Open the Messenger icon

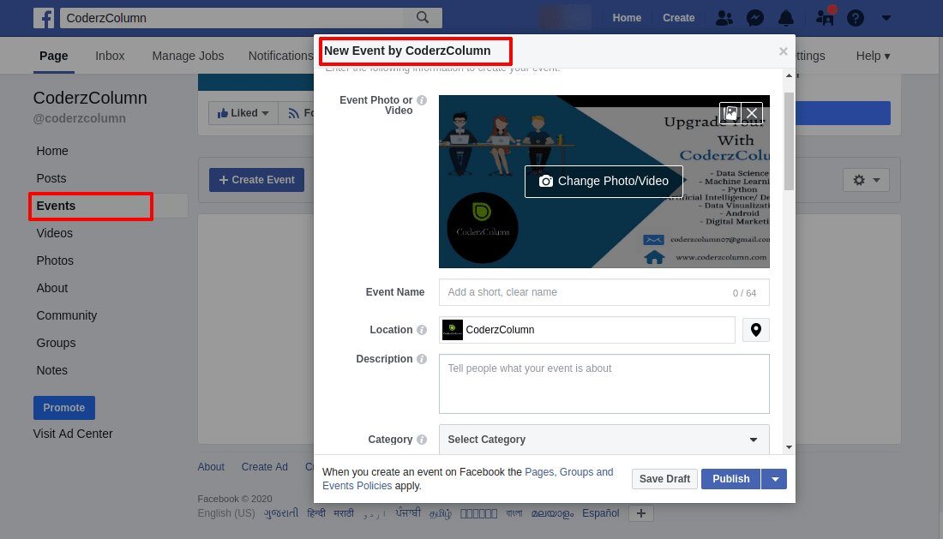pyautogui.click(x=754, y=18)
